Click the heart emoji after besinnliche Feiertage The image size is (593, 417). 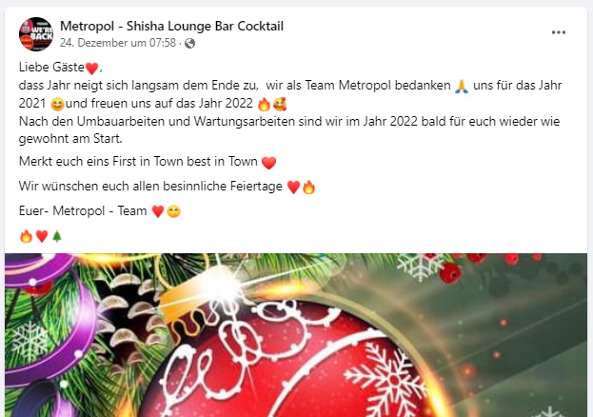coord(293,187)
